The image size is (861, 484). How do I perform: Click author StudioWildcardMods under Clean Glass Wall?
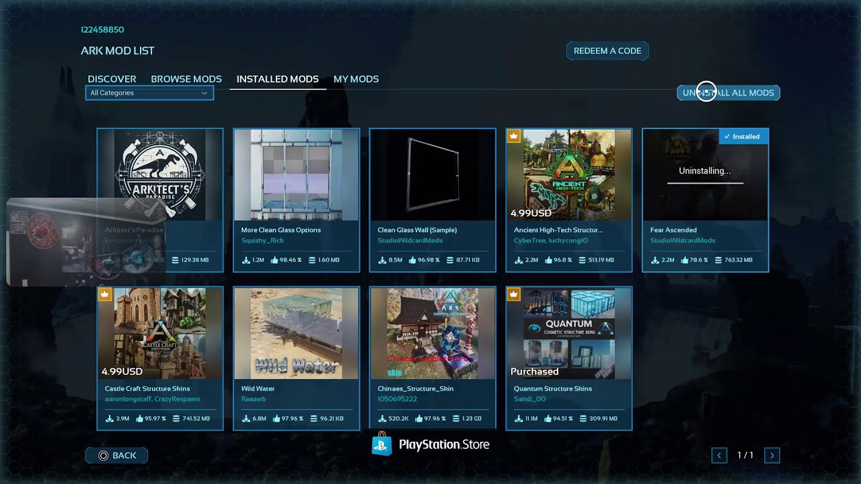point(410,241)
